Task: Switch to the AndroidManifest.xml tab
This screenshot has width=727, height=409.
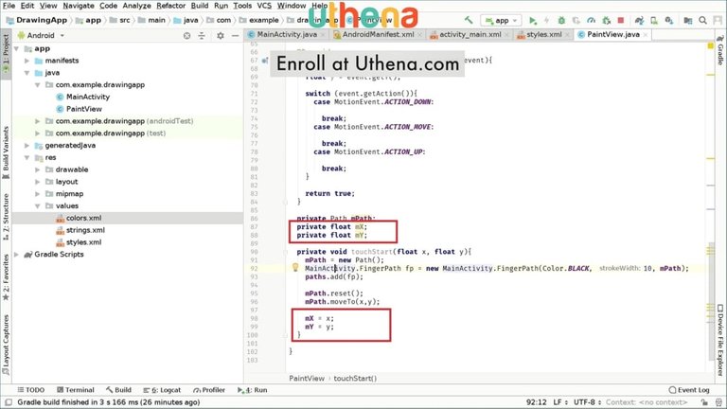Action: pos(378,34)
